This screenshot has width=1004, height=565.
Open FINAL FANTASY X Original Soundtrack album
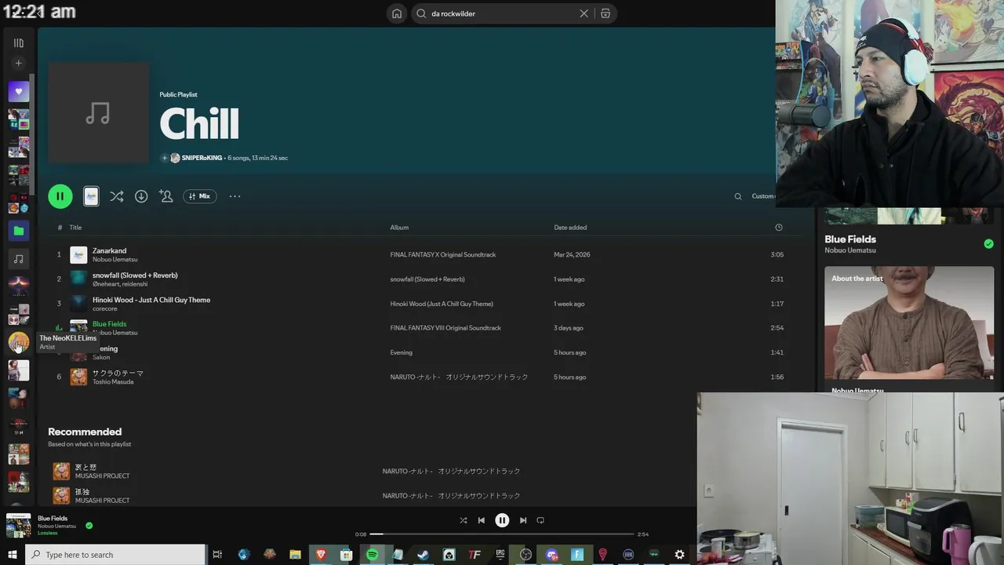click(x=443, y=254)
